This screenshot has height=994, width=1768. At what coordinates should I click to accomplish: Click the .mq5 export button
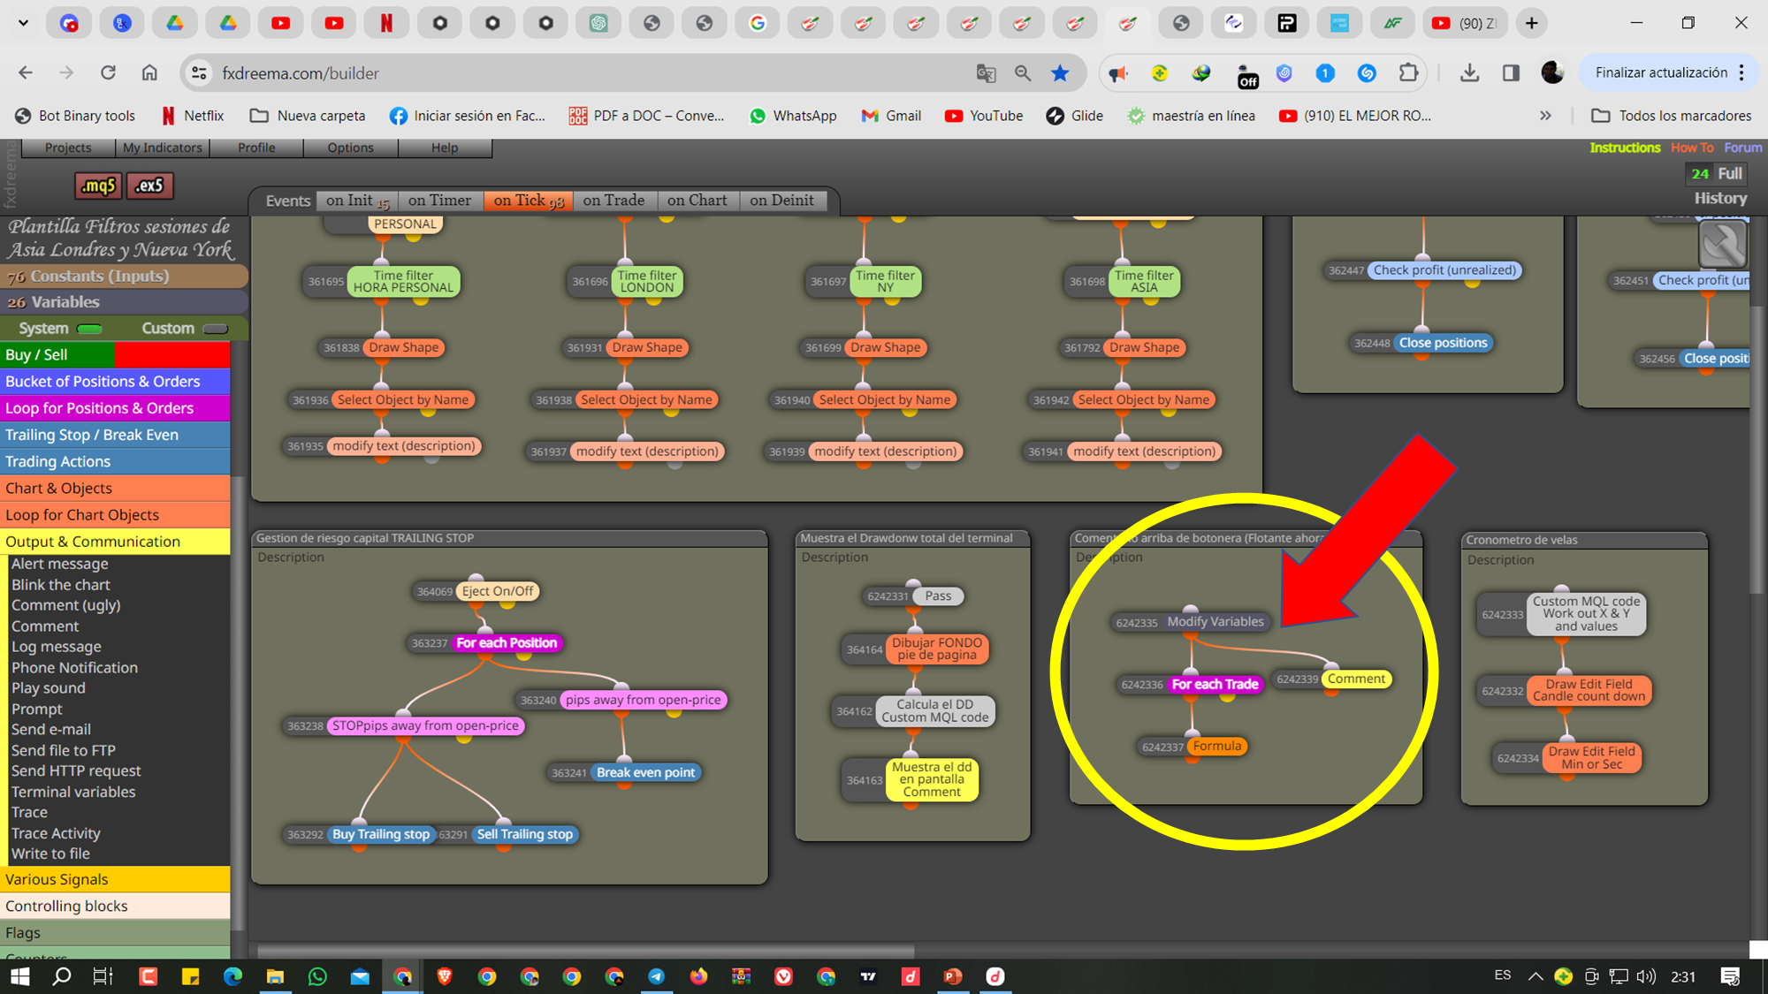click(98, 186)
